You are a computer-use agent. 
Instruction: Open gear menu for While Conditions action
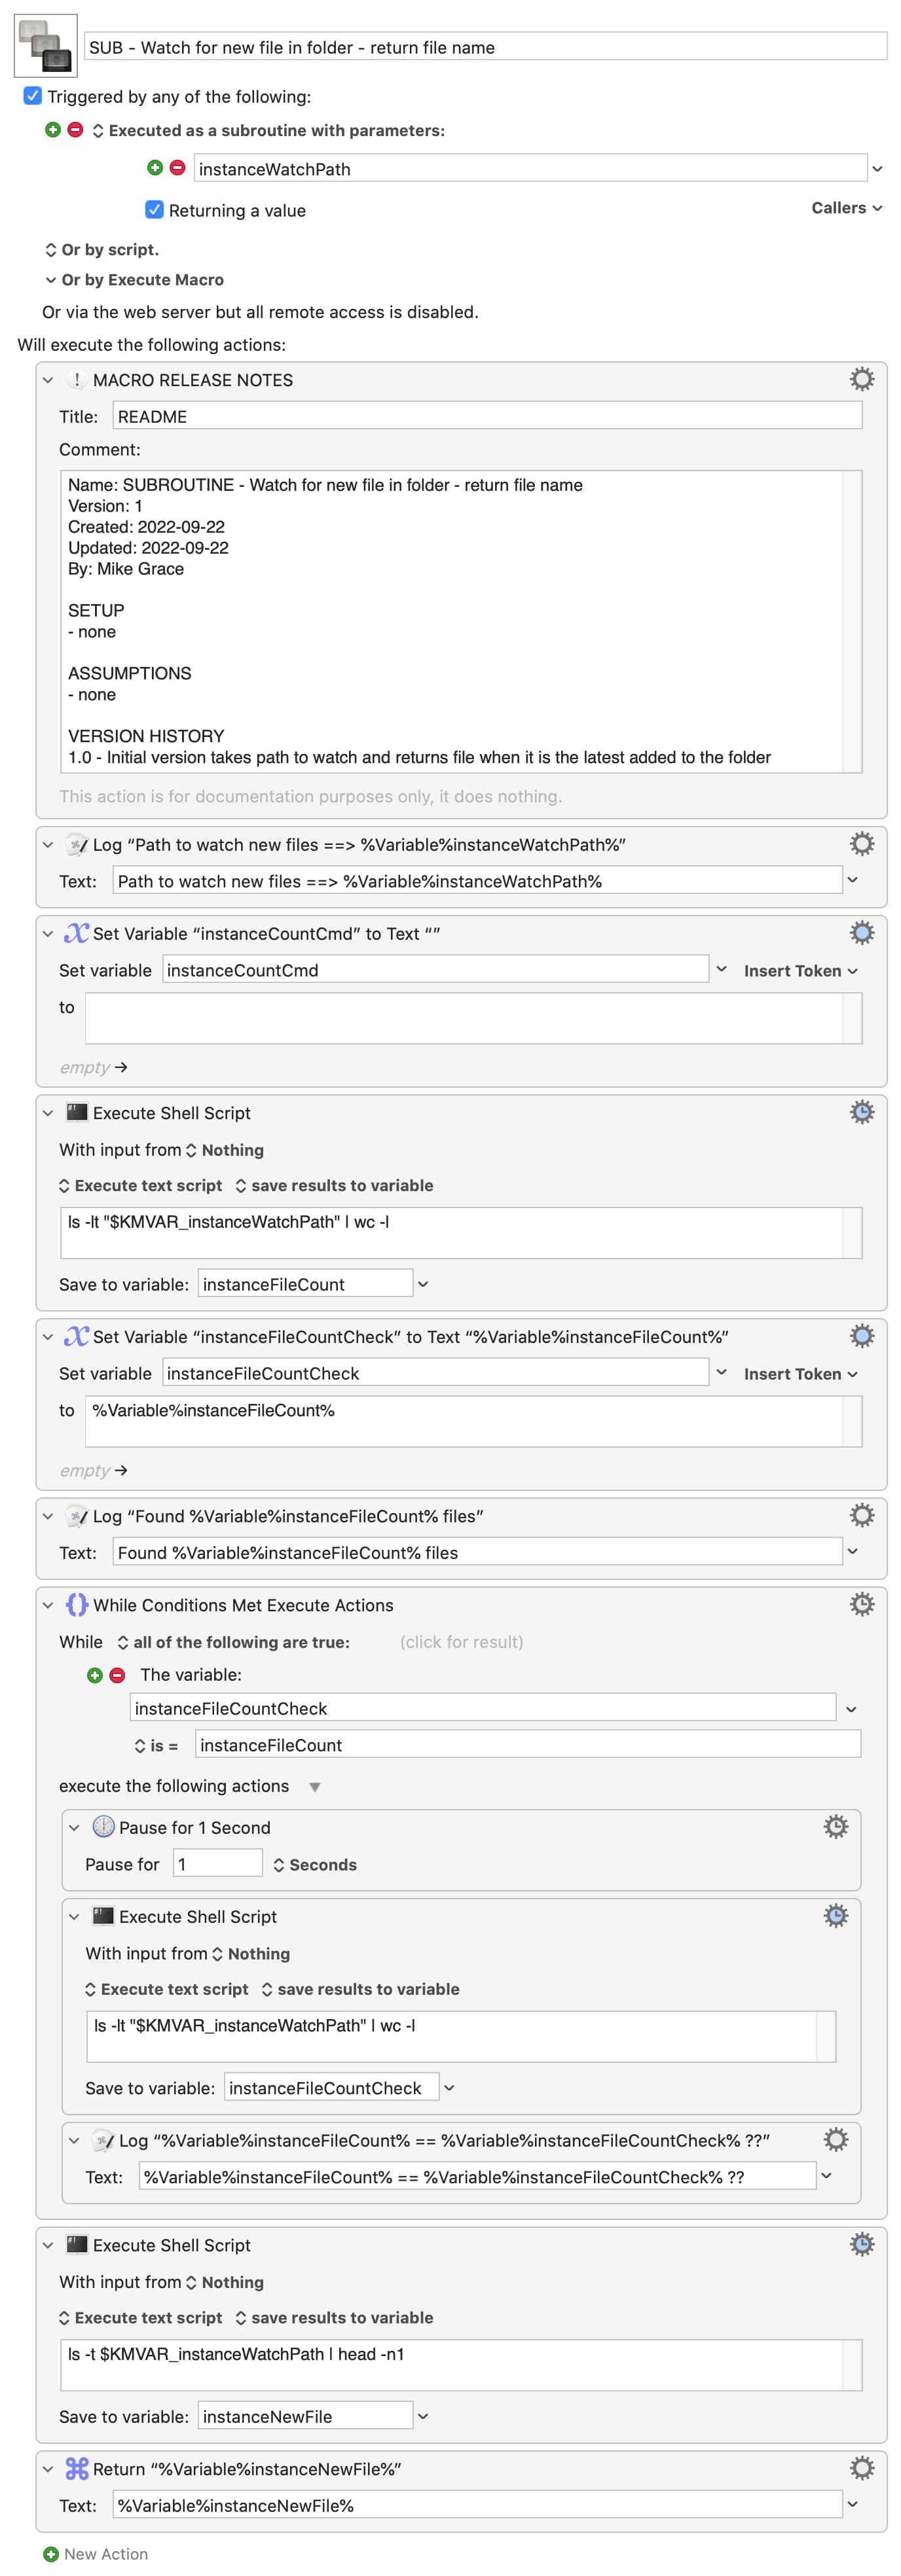(861, 1603)
